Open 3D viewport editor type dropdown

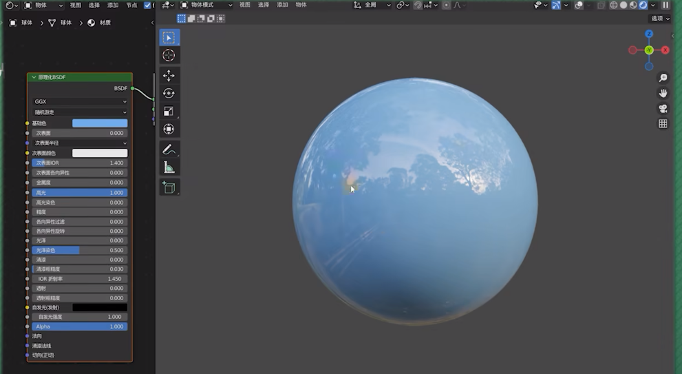pos(167,6)
